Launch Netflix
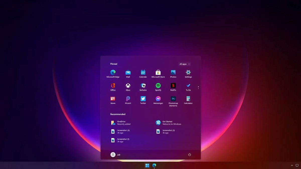Image resolution: width=301 pixels, height=169 pixels. 173,86
